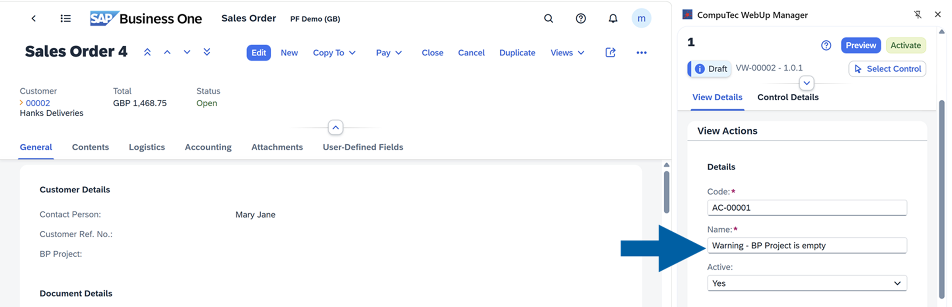Click the back arrow in header
This screenshot has width=952, height=307.
(x=34, y=18)
